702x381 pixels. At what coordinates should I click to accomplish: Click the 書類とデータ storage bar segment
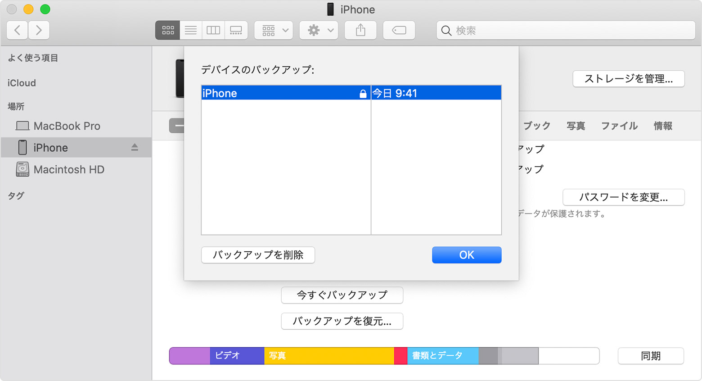click(x=443, y=355)
